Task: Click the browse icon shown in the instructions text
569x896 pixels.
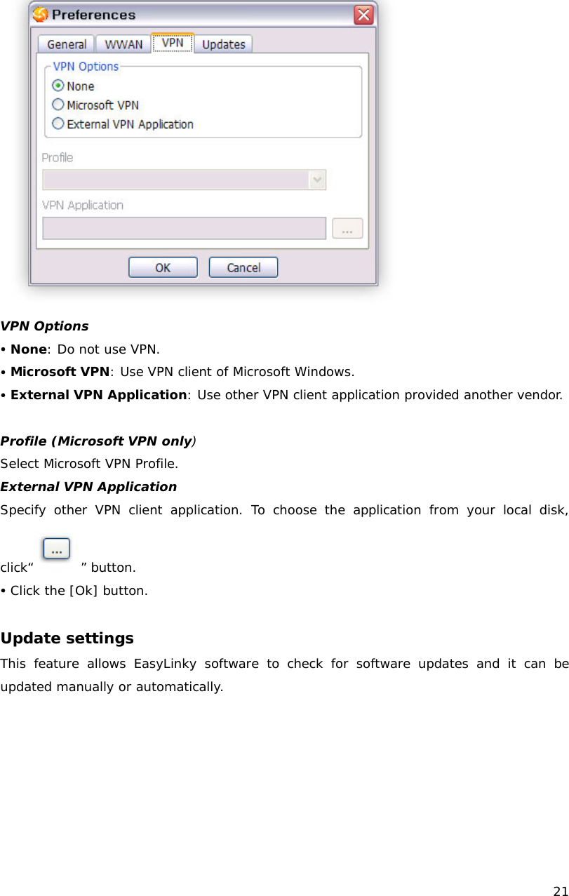Action: 56,548
